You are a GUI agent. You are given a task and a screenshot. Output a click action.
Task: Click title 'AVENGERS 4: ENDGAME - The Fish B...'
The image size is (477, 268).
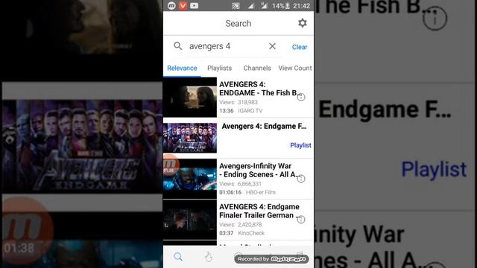pos(259,89)
